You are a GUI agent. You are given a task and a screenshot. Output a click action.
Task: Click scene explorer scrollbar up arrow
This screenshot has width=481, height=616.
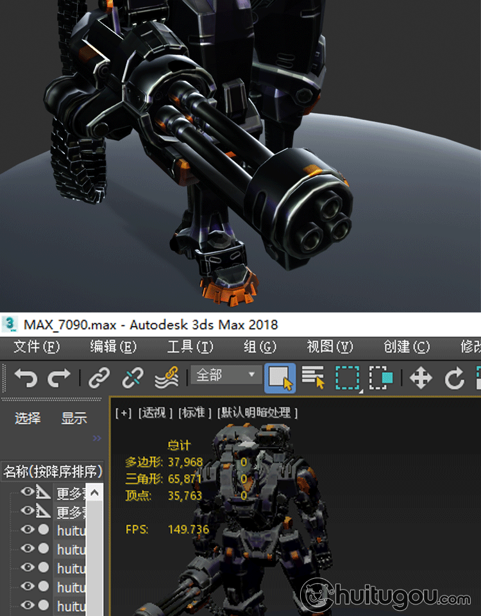click(94, 493)
